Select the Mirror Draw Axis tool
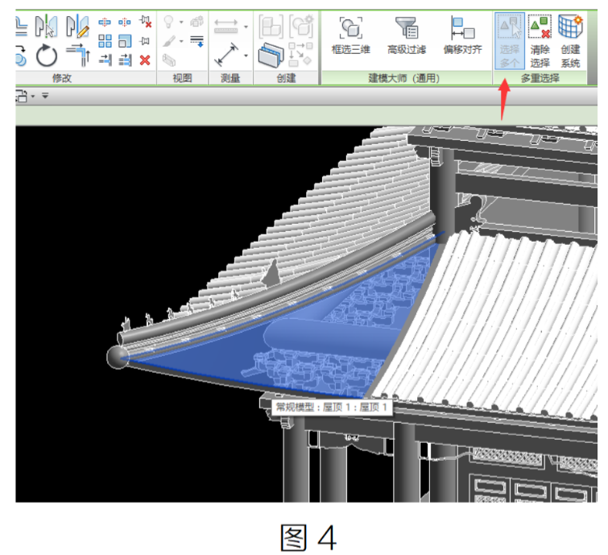Viewport: 608px width, 555px height. (x=77, y=27)
